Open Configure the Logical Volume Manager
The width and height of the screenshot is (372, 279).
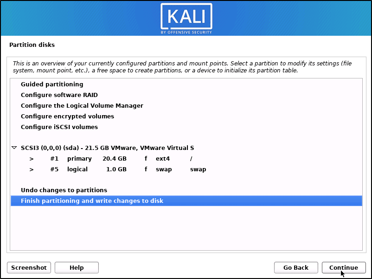(x=186, y=106)
